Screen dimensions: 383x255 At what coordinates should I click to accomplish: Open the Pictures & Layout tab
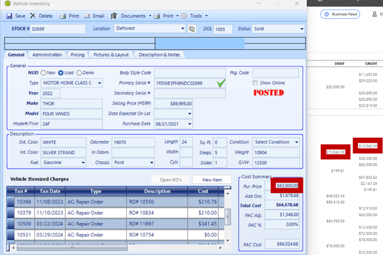pos(111,55)
